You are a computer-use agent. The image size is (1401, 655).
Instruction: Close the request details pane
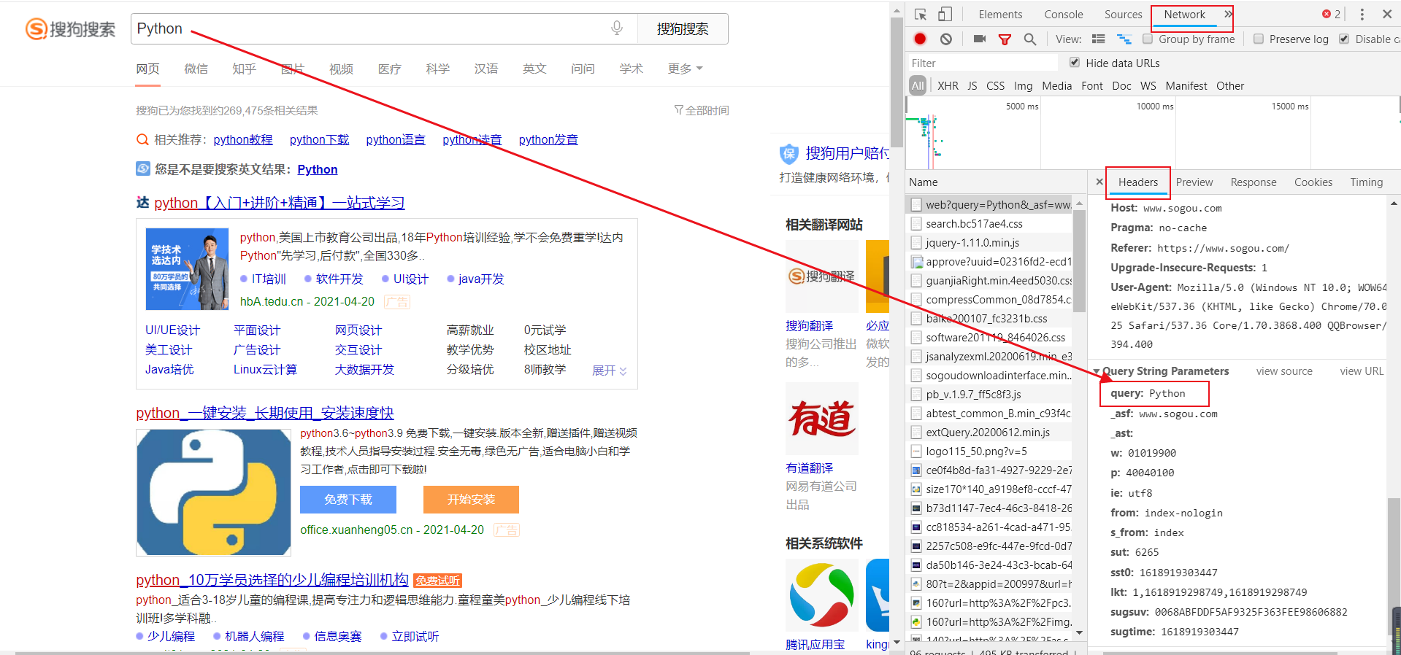1099,182
